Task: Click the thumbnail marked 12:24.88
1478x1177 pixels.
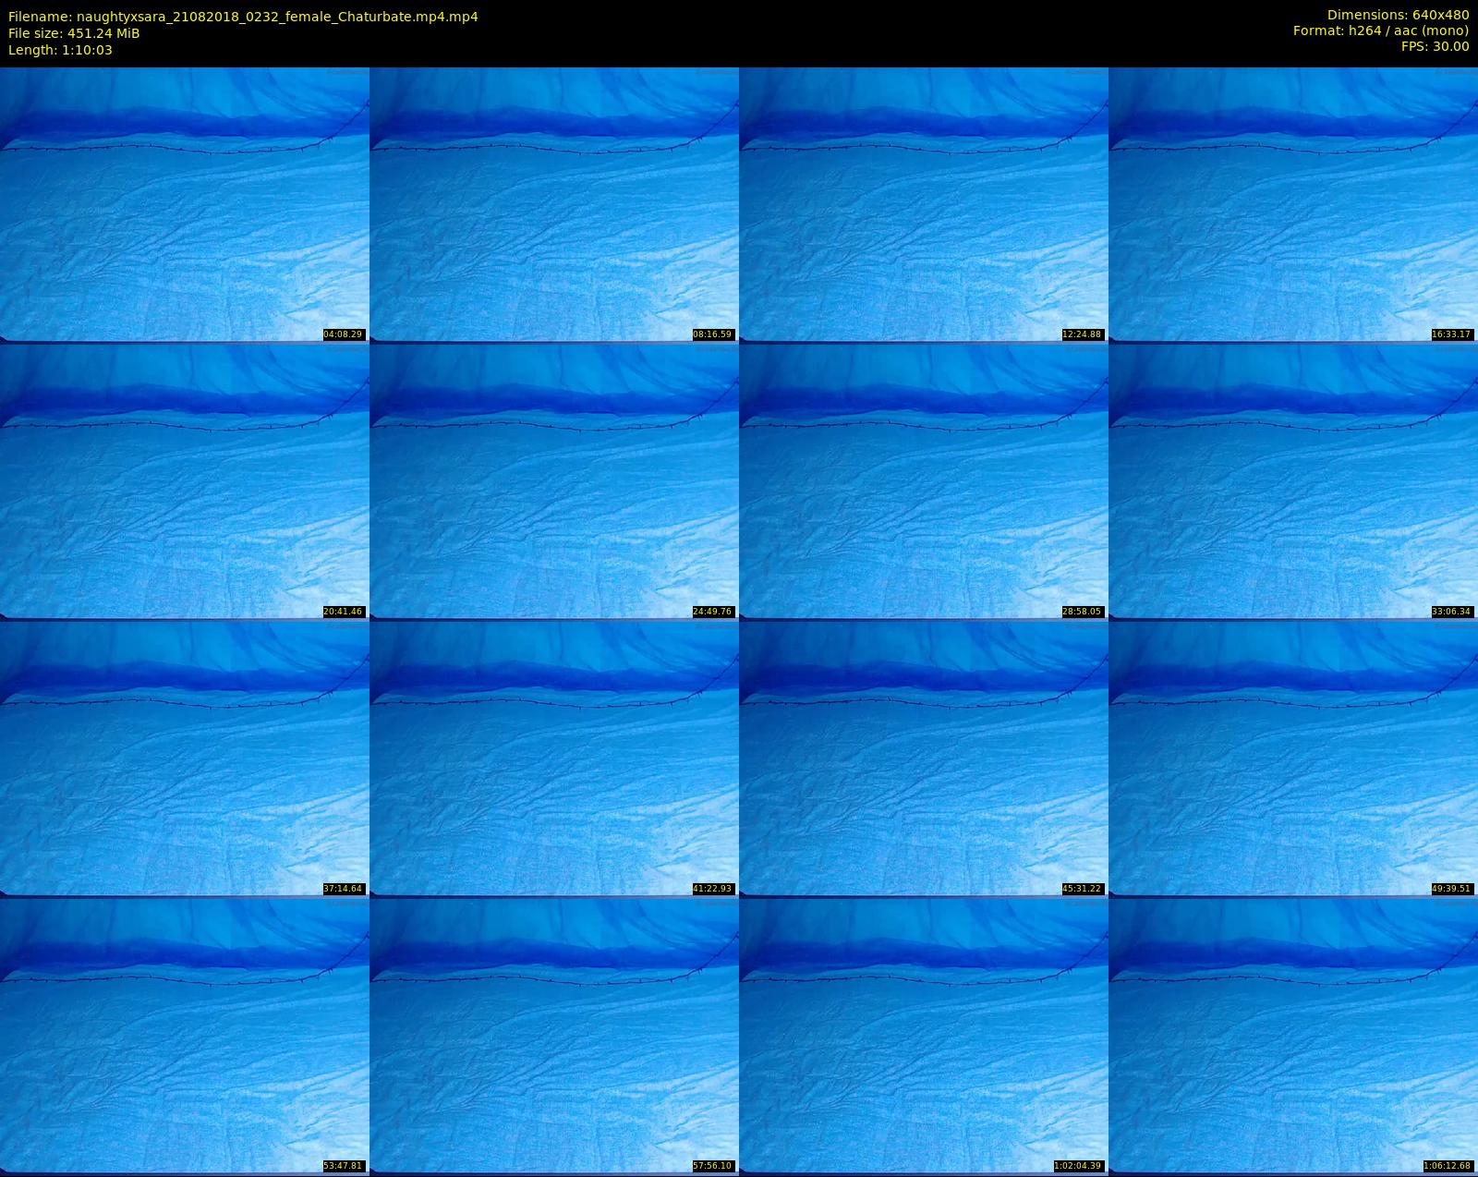Action: [x=924, y=204]
